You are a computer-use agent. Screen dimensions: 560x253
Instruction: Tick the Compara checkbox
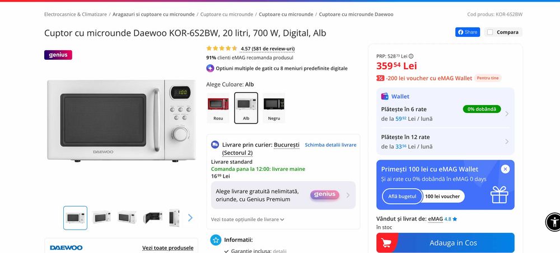[490, 32]
